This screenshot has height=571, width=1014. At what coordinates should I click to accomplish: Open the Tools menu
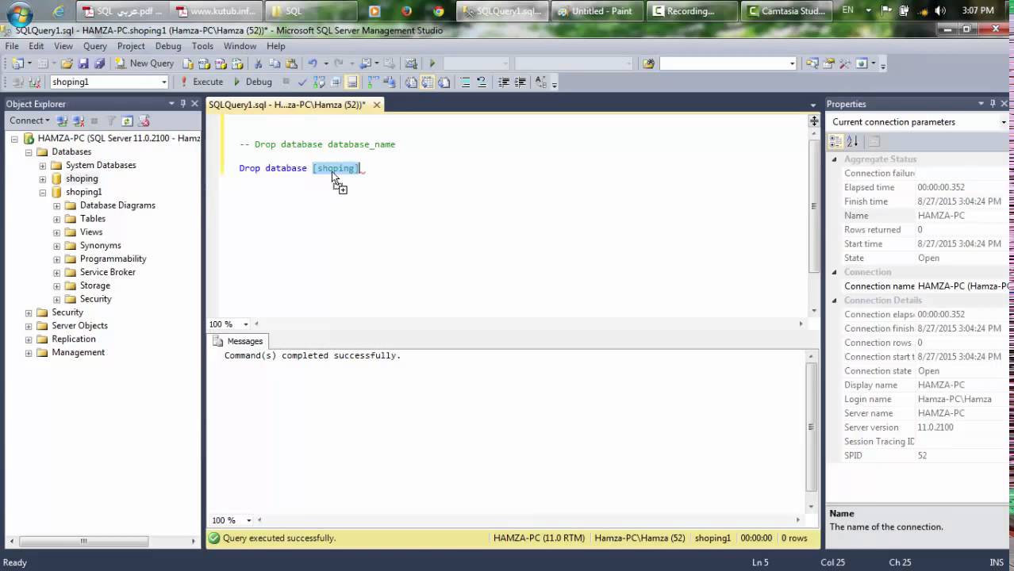[x=202, y=46]
